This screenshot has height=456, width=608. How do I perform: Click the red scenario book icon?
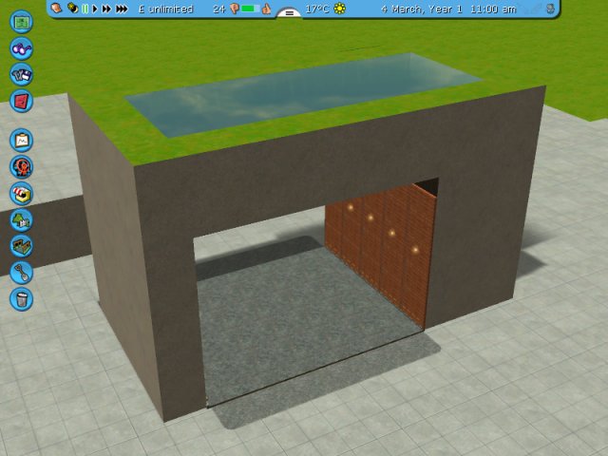21,101
